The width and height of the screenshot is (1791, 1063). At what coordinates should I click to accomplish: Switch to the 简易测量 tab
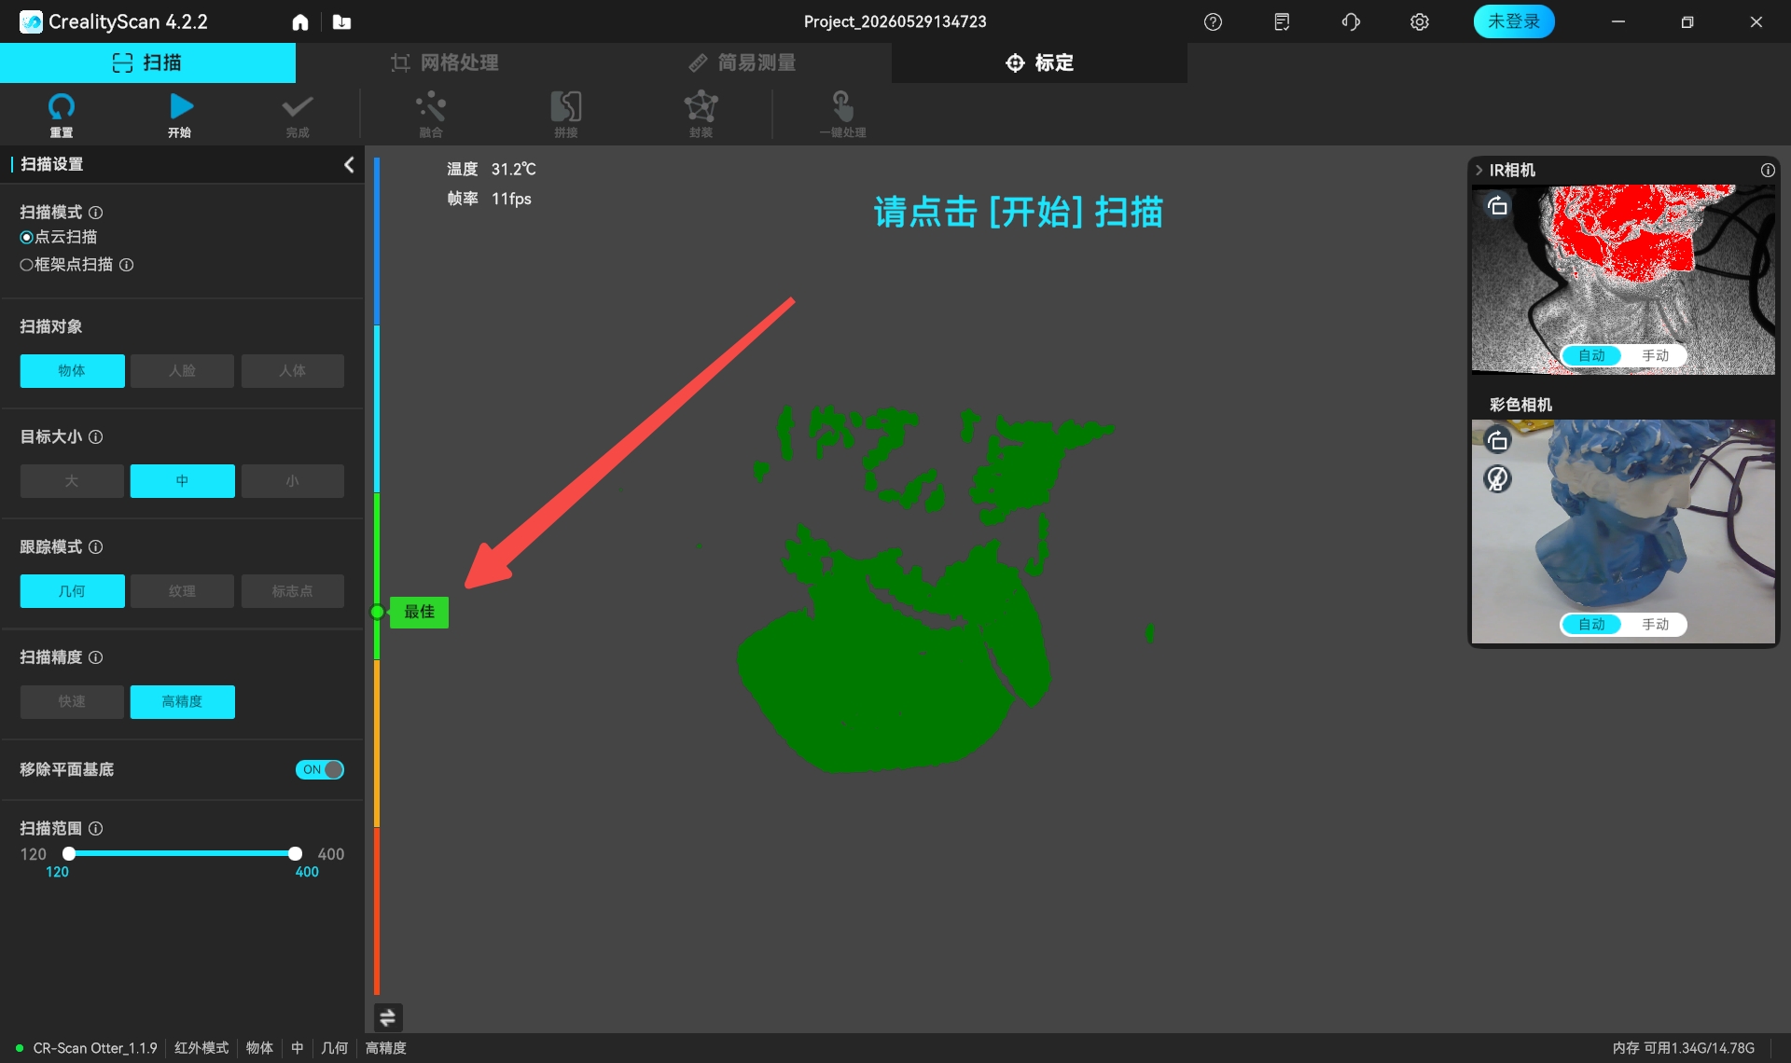click(x=742, y=62)
